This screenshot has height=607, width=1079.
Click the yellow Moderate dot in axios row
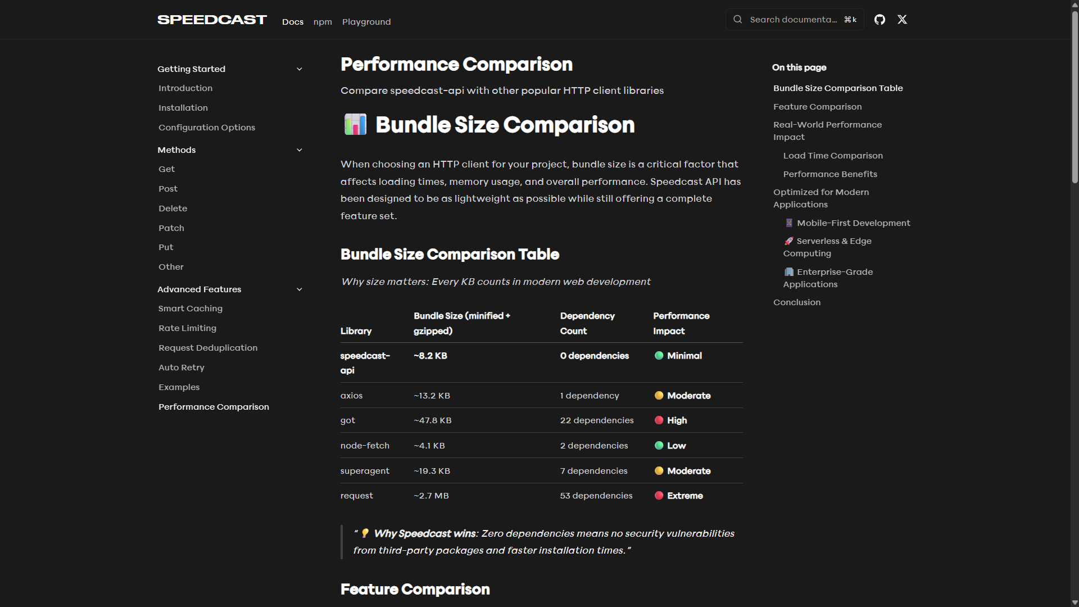coord(659,396)
